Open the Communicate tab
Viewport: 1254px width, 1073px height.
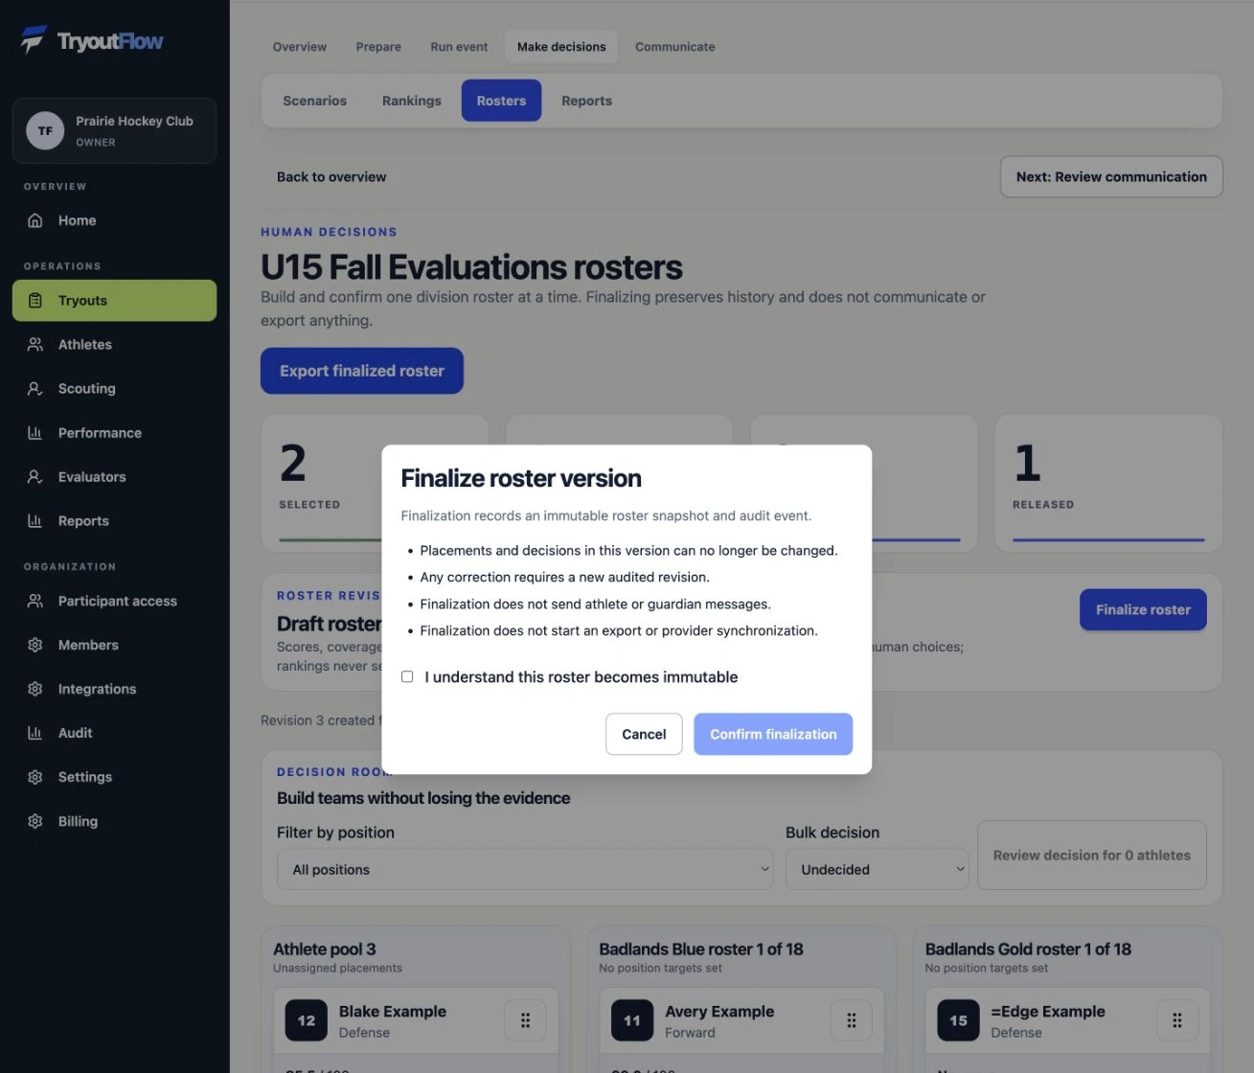point(675,47)
